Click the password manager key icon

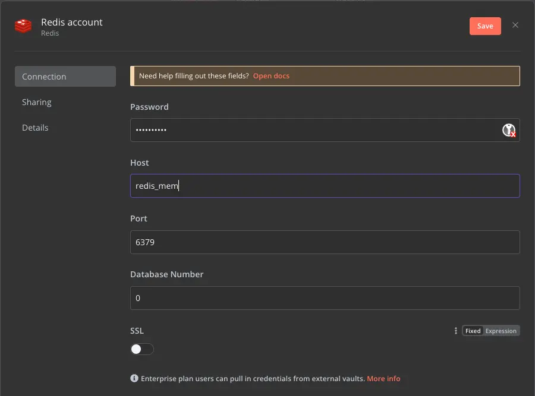[x=509, y=131]
